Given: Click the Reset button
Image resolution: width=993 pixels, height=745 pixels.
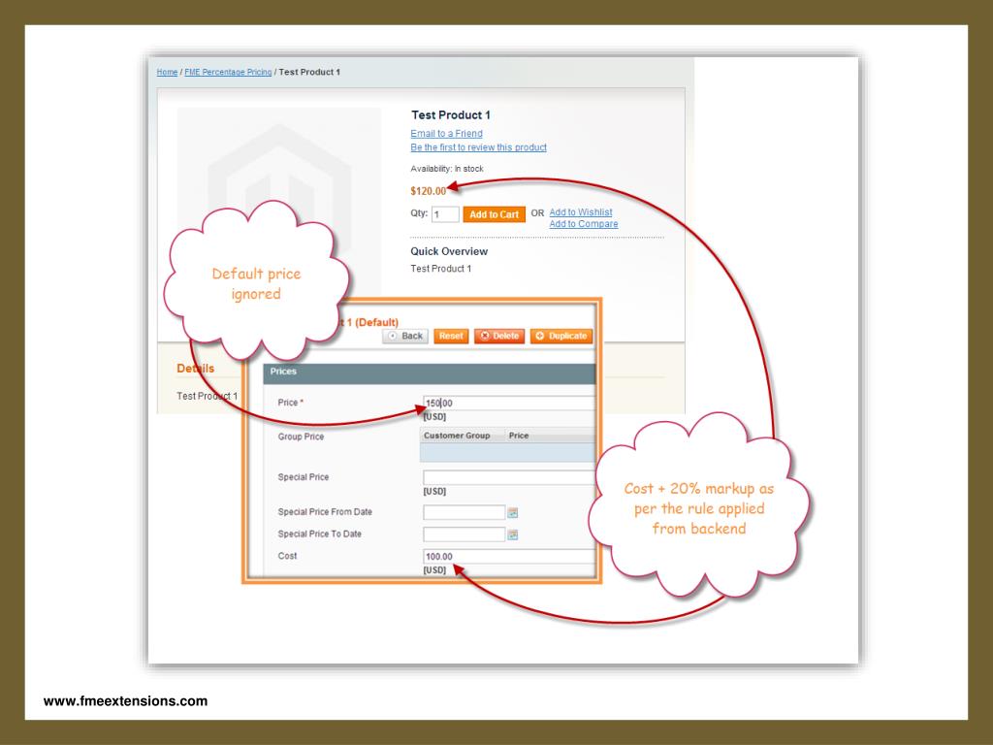Looking at the screenshot, I should 451,336.
